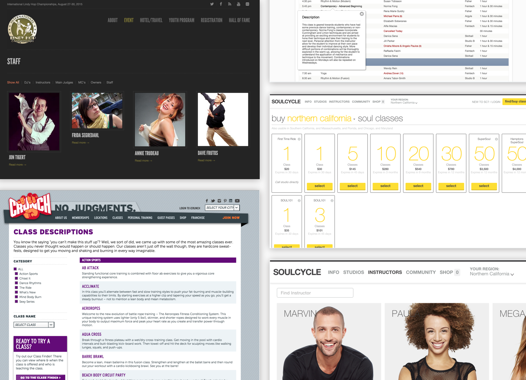The width and height of the screenshot is (526, 380).
Task: Open YouTube icon in Lindy Hop header
Action: (238, 4)
